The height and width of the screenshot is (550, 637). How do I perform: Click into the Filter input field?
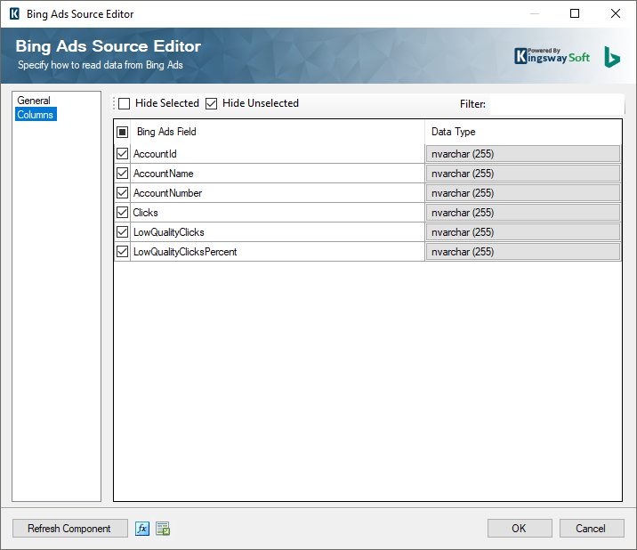pyautogui.click(x=557, y=104)
